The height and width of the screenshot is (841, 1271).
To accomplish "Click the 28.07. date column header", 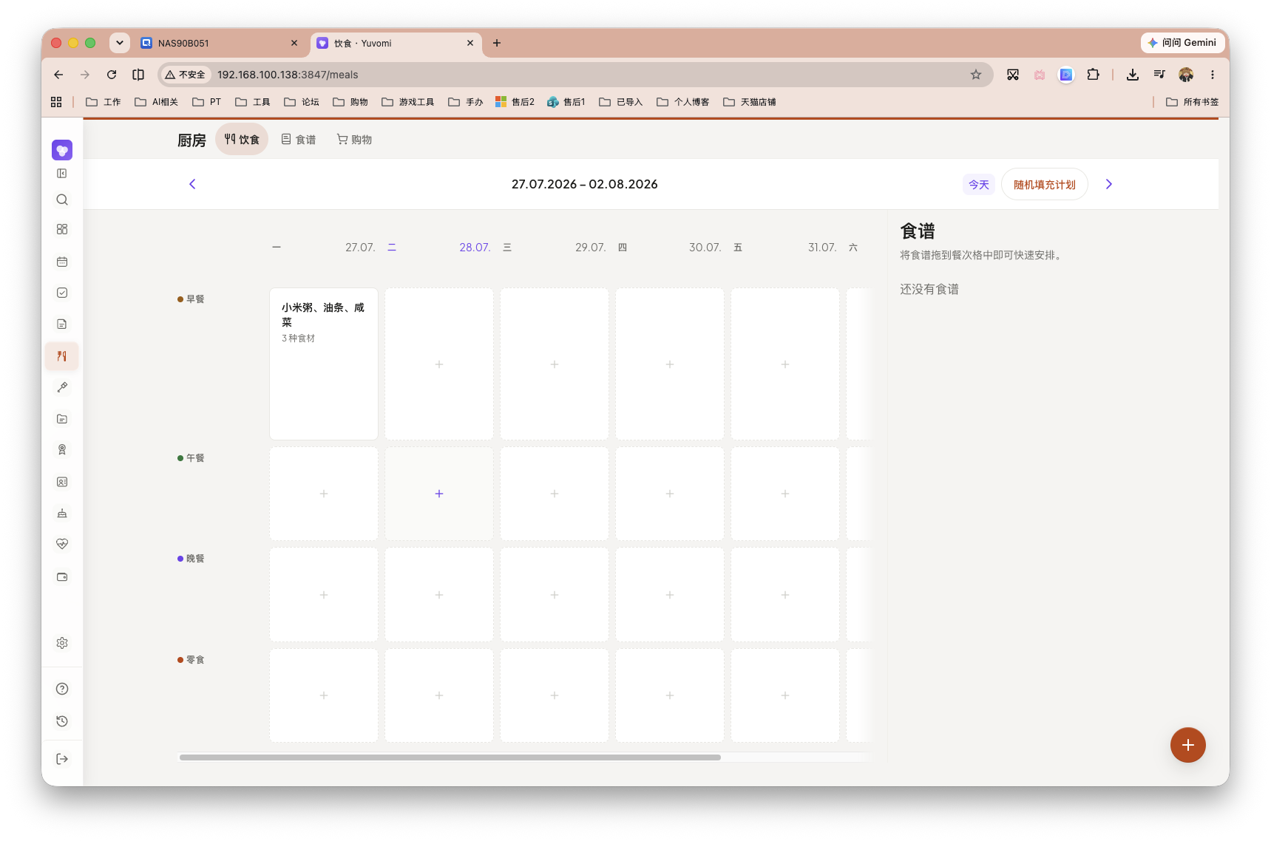I will click(x=475, y=248).
